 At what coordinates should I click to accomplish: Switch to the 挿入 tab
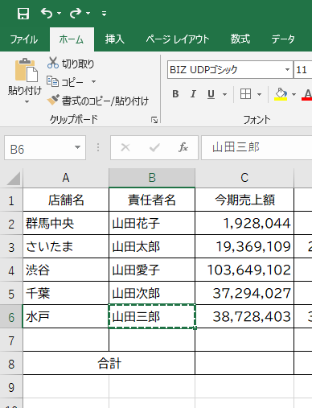point(115,39)
